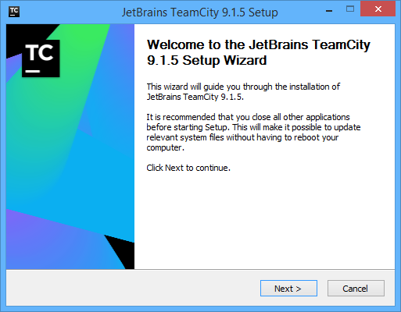Image resolution: width=401 pixels, height=312 pixels.
Task: Click the separator line above the buttons
Action: [x=200, y=269]
